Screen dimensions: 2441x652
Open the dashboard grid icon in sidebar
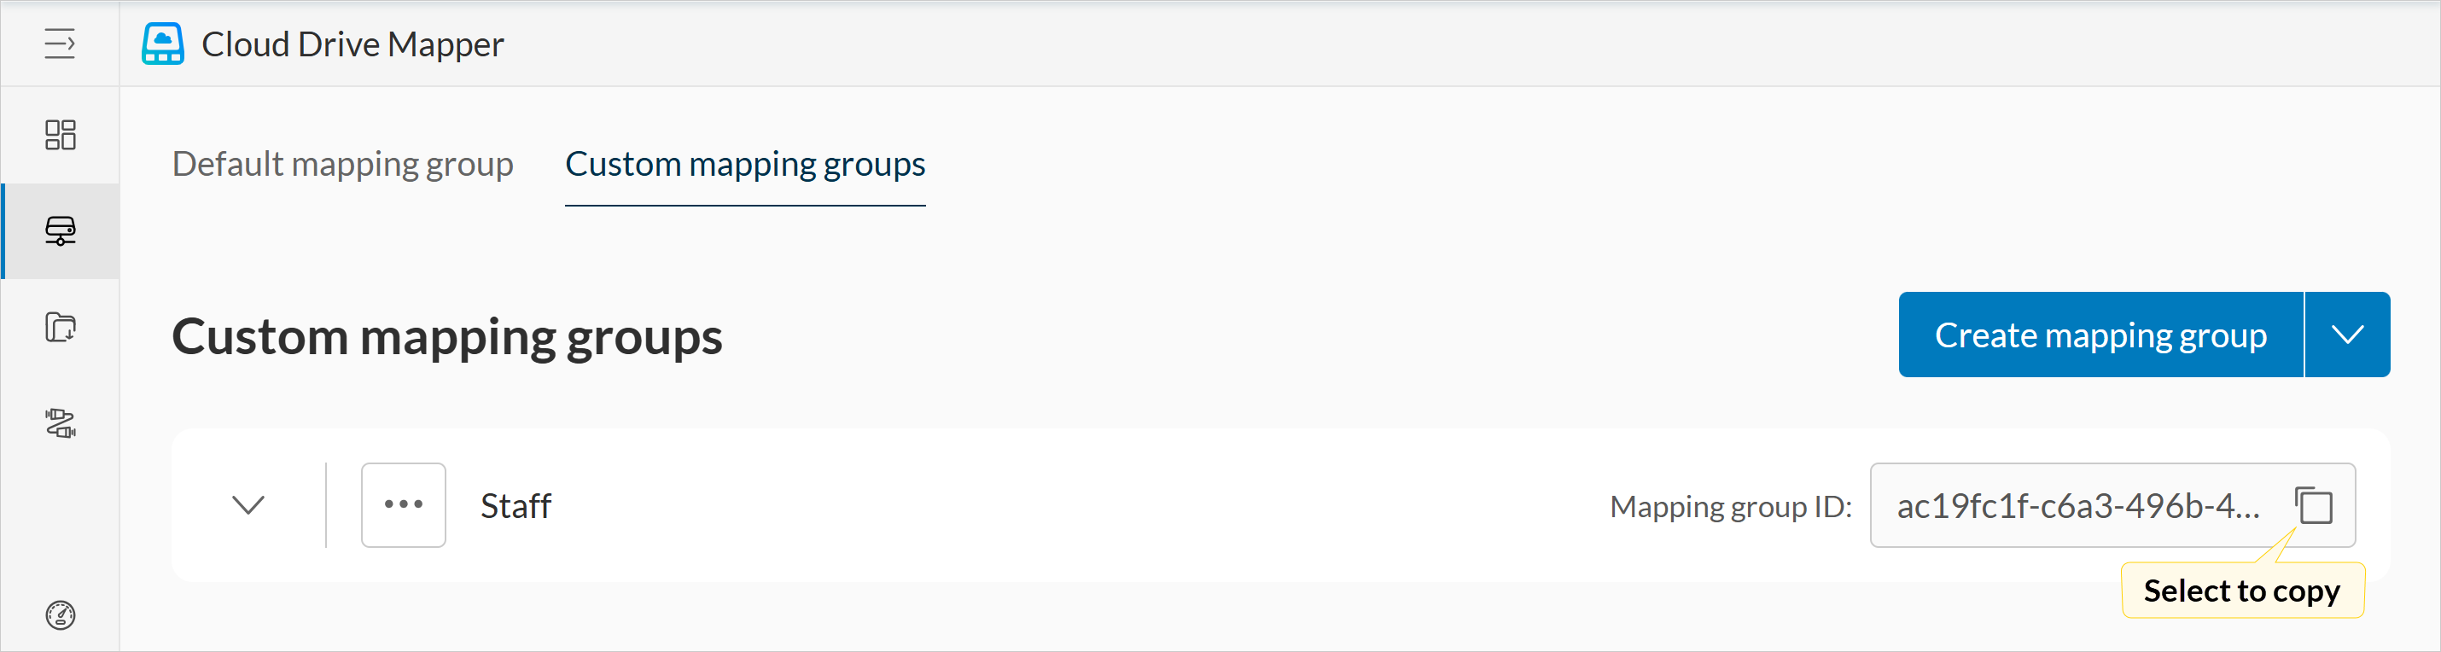pos(60,135)
